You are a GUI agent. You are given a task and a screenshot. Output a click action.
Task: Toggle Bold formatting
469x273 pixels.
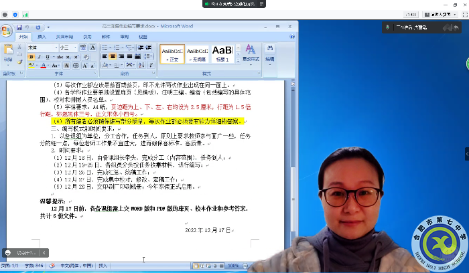pos(31,57)
